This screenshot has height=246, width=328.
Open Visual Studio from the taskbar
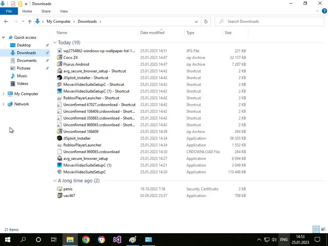[x=117, y=240]
